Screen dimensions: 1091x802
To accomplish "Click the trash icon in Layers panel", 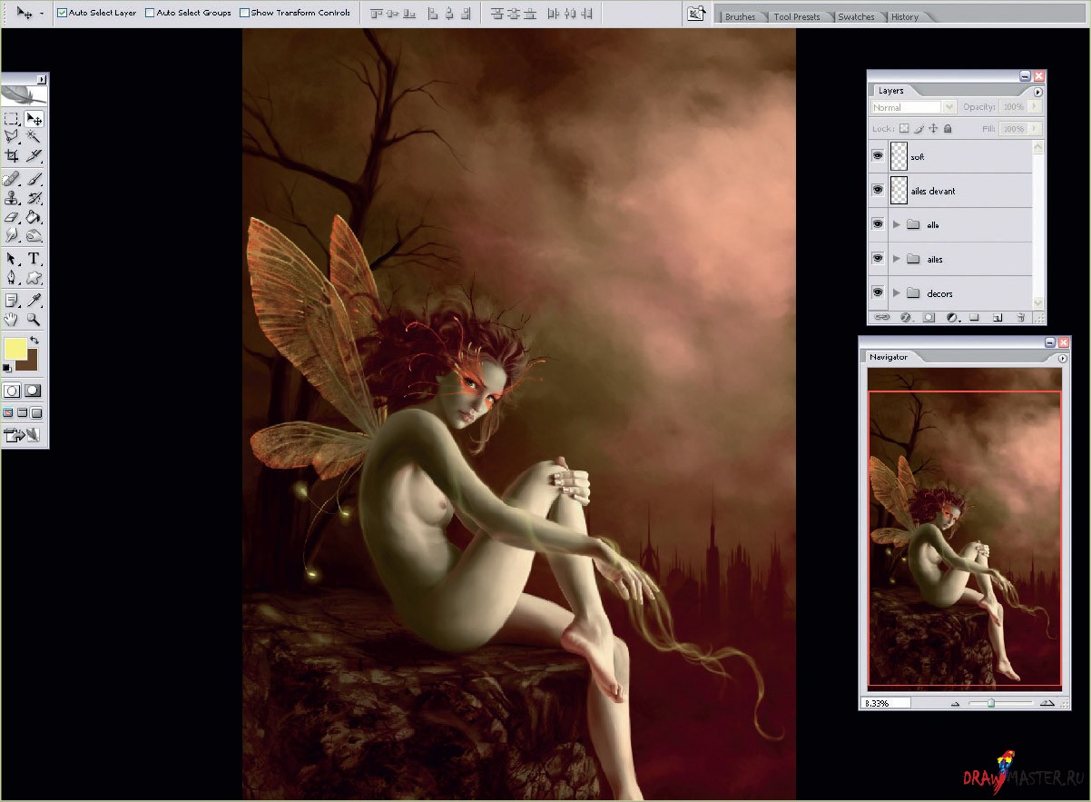I will coord(1021,318).
